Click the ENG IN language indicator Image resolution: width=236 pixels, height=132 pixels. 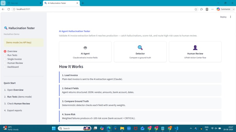pos(206,129)
